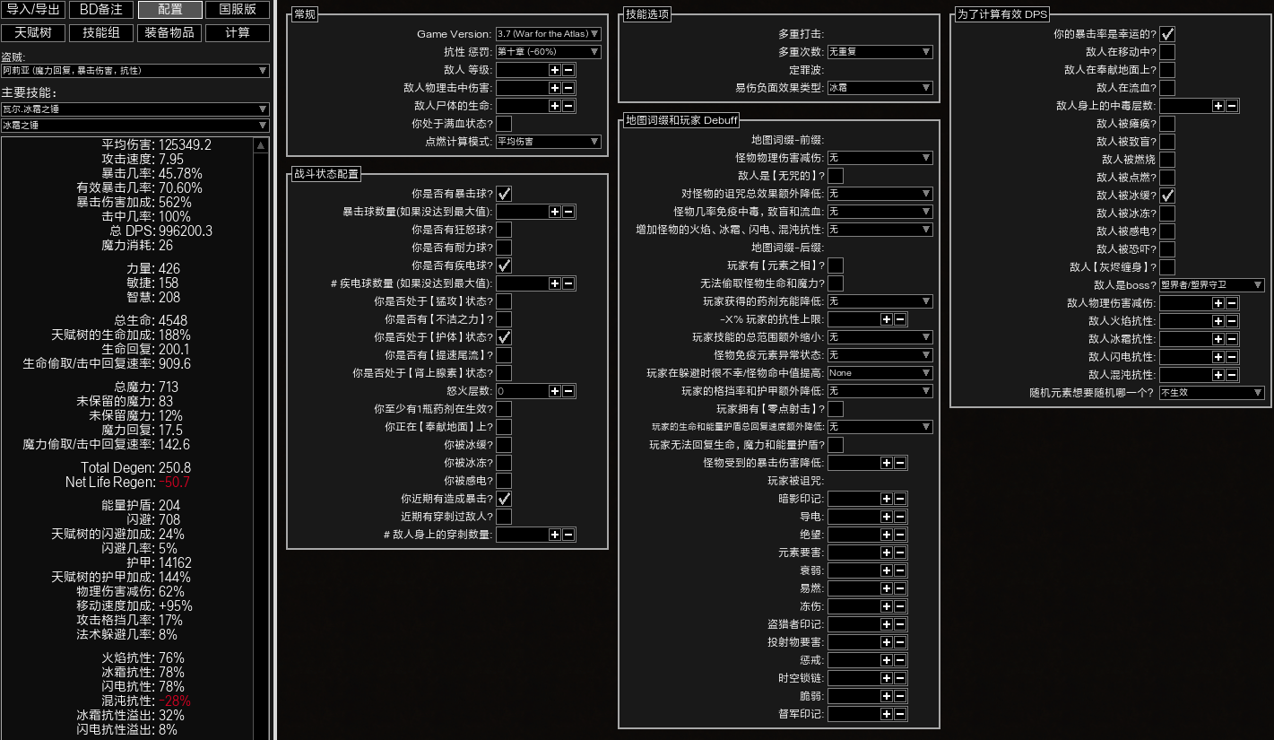The height and width of the screenshot is (740, 1274).
Task: Click the 怒火层数 input field
Action: pyautogui.click(x=521, y=391)
